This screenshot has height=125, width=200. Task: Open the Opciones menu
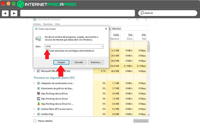click(x=48, y=24)
